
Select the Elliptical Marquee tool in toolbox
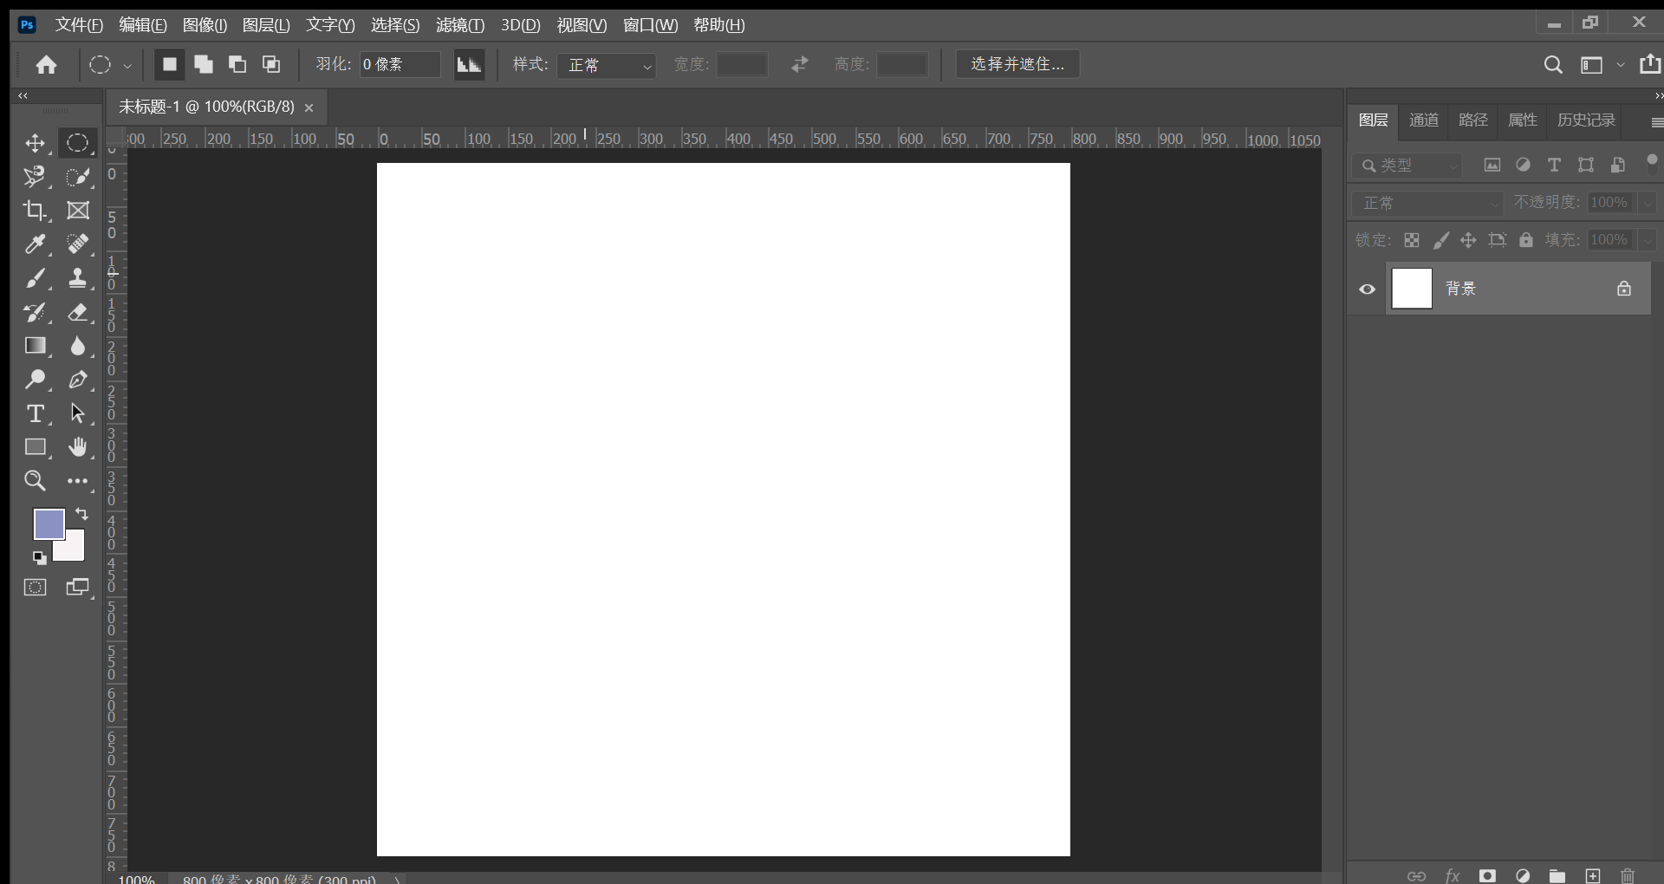[78, 143]
